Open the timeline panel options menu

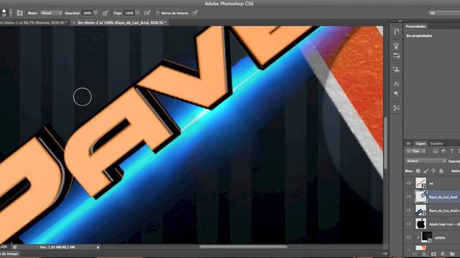(x=385, y=254)
